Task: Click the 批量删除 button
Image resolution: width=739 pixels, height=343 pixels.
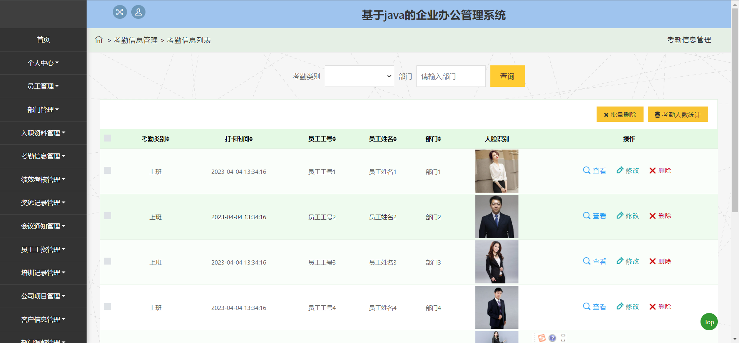Action: 620,114
